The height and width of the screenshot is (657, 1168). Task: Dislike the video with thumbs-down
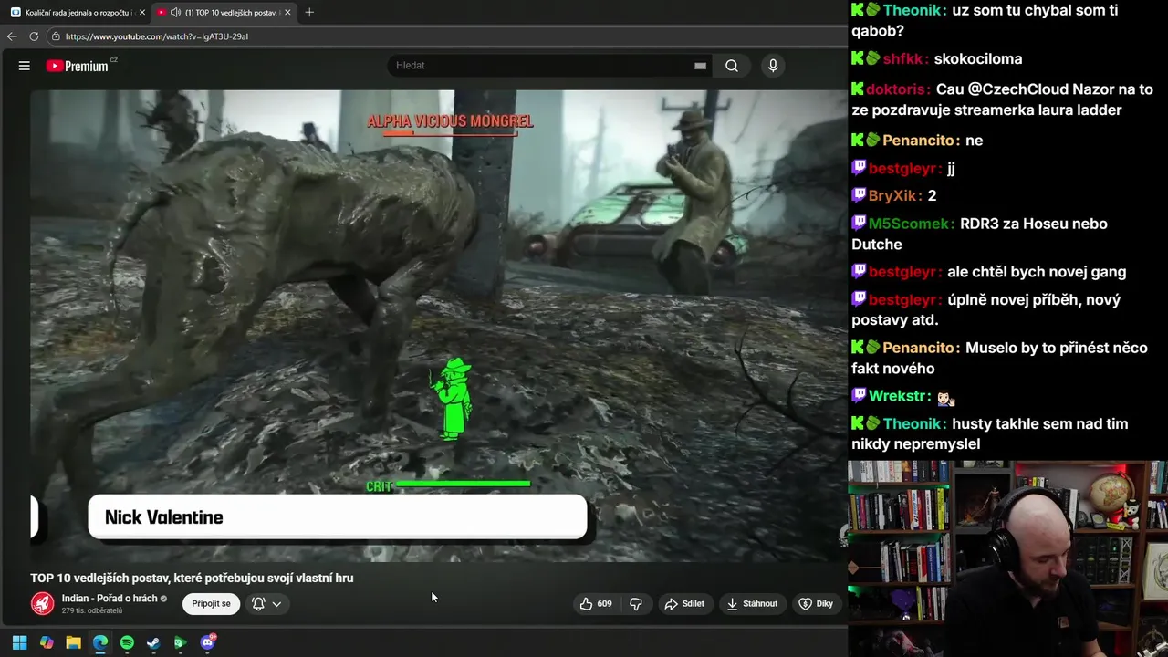point(636,603)
